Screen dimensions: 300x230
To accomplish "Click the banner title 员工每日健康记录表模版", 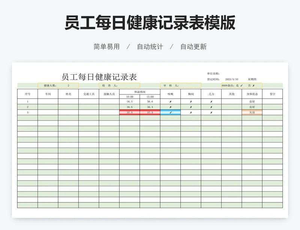I will (x=150, y=23).
